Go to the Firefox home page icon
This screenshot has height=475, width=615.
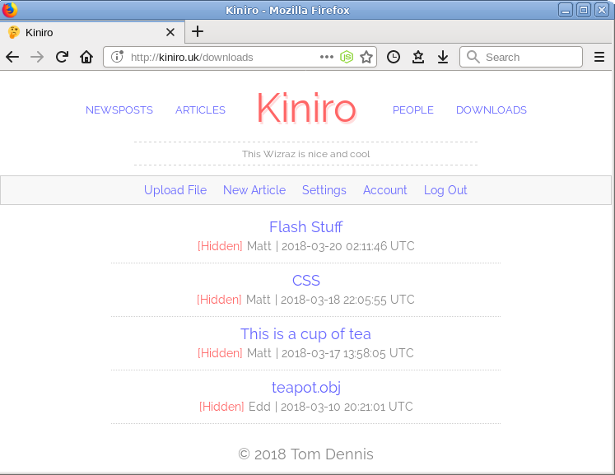click(86, 57)
